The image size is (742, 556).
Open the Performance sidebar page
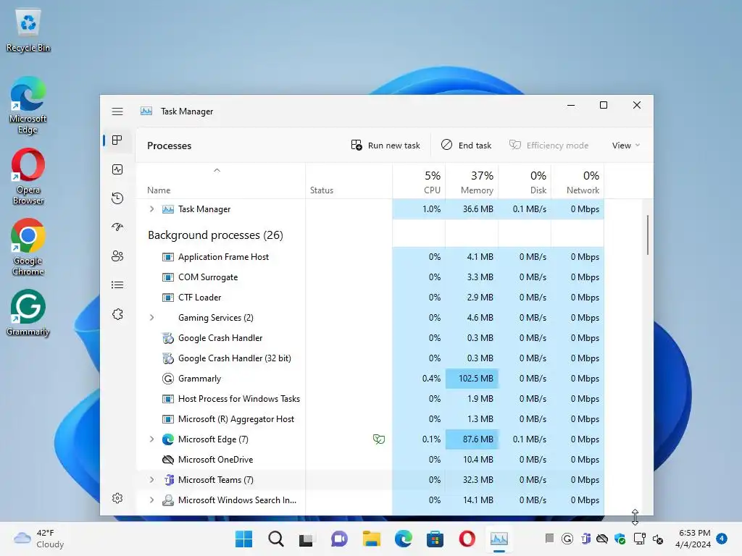[x=117, y=169]
